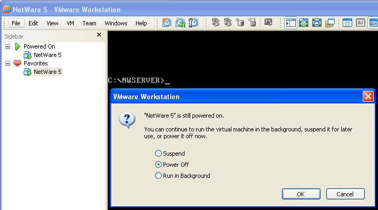Click the menu bar drag handle
Screen dimensions: 378x210
[5, 23]
